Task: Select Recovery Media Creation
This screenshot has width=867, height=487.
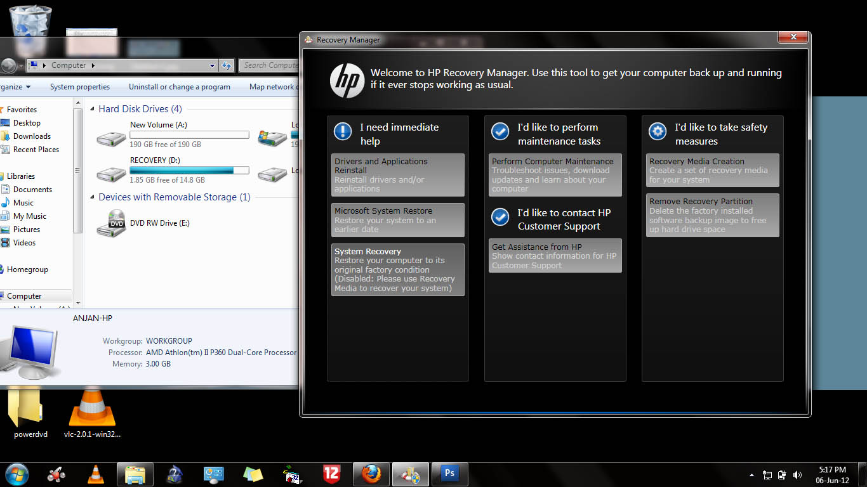Action: tap(712, 171)
